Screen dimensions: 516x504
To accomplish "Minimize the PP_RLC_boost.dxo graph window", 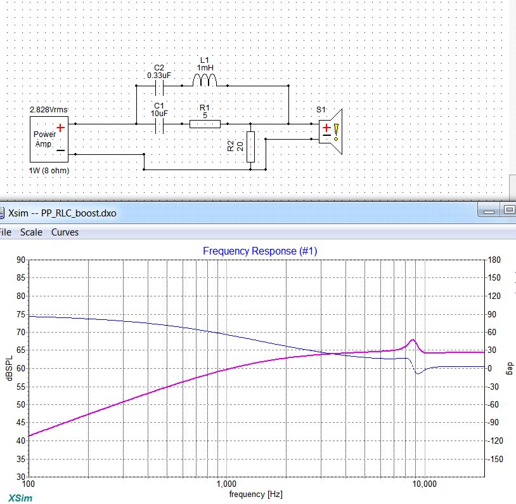I will point(489,210).
